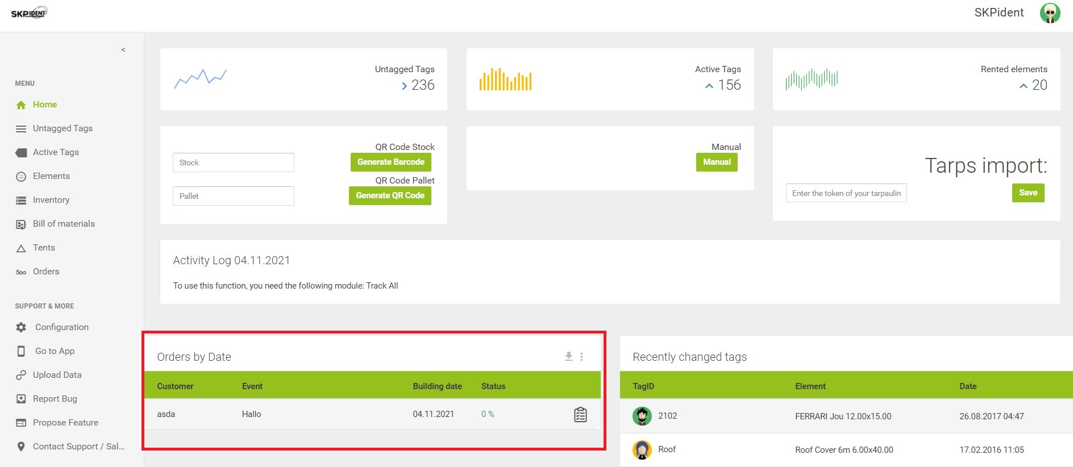Screen dimensions: 1073x467
Task: Focus the tarpaulin token input field
Action: (x=846, y=193)
